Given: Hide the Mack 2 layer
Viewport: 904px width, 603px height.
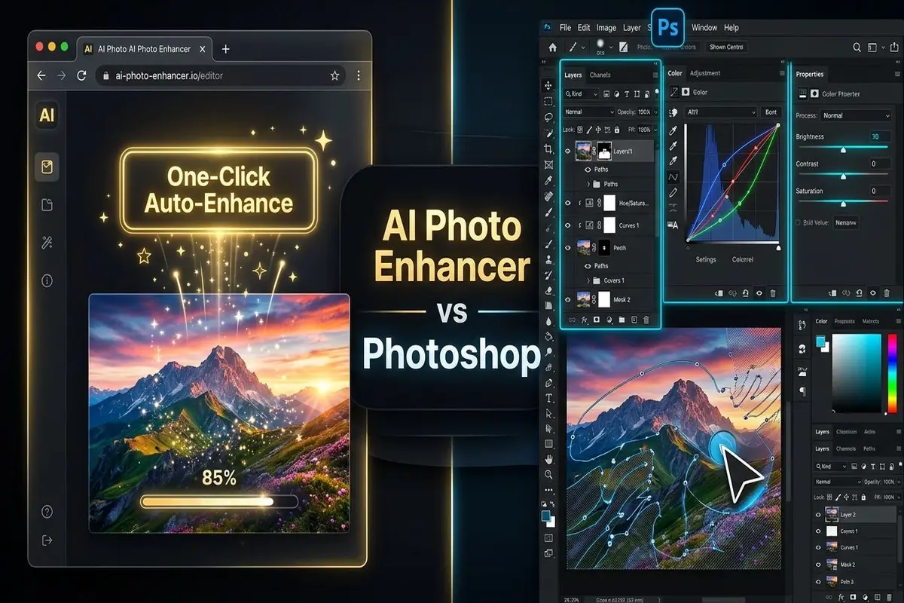Looking at the screenshot, I should 818,564.
